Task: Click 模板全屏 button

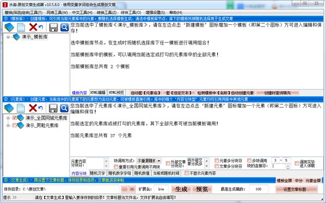Action: pos(284,181)
